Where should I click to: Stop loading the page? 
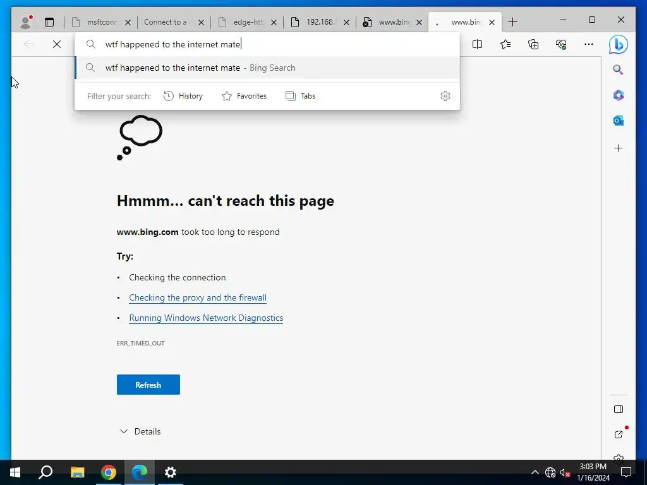pyautogui.click(x=57, y=44)
